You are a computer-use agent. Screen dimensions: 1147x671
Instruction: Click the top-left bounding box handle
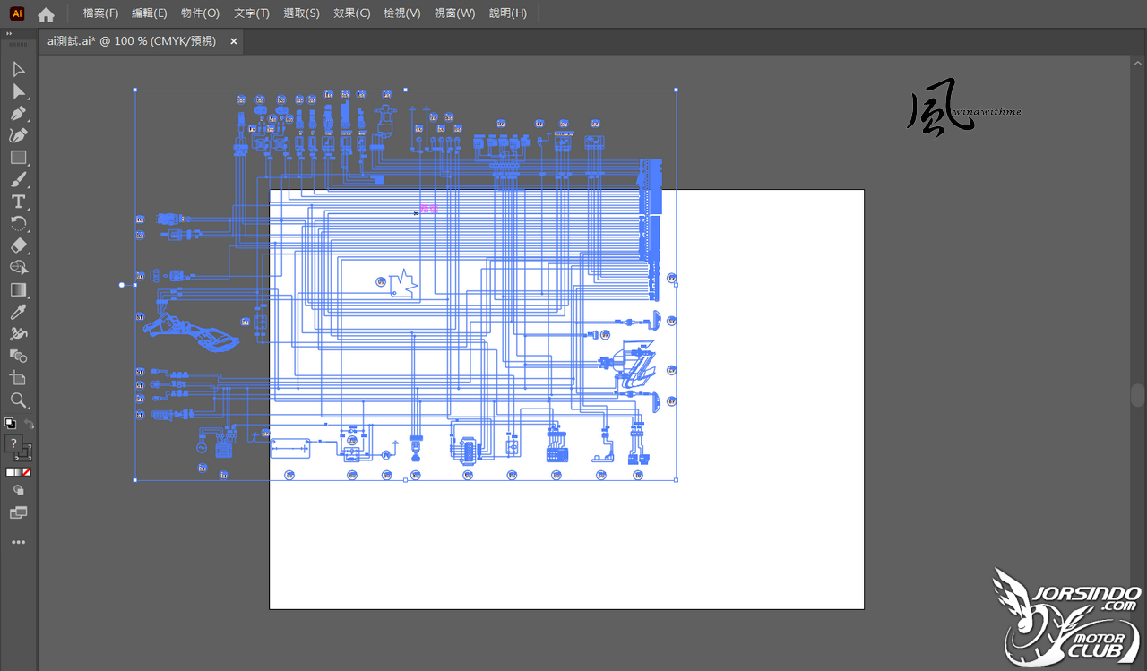(x=135, y=90)
